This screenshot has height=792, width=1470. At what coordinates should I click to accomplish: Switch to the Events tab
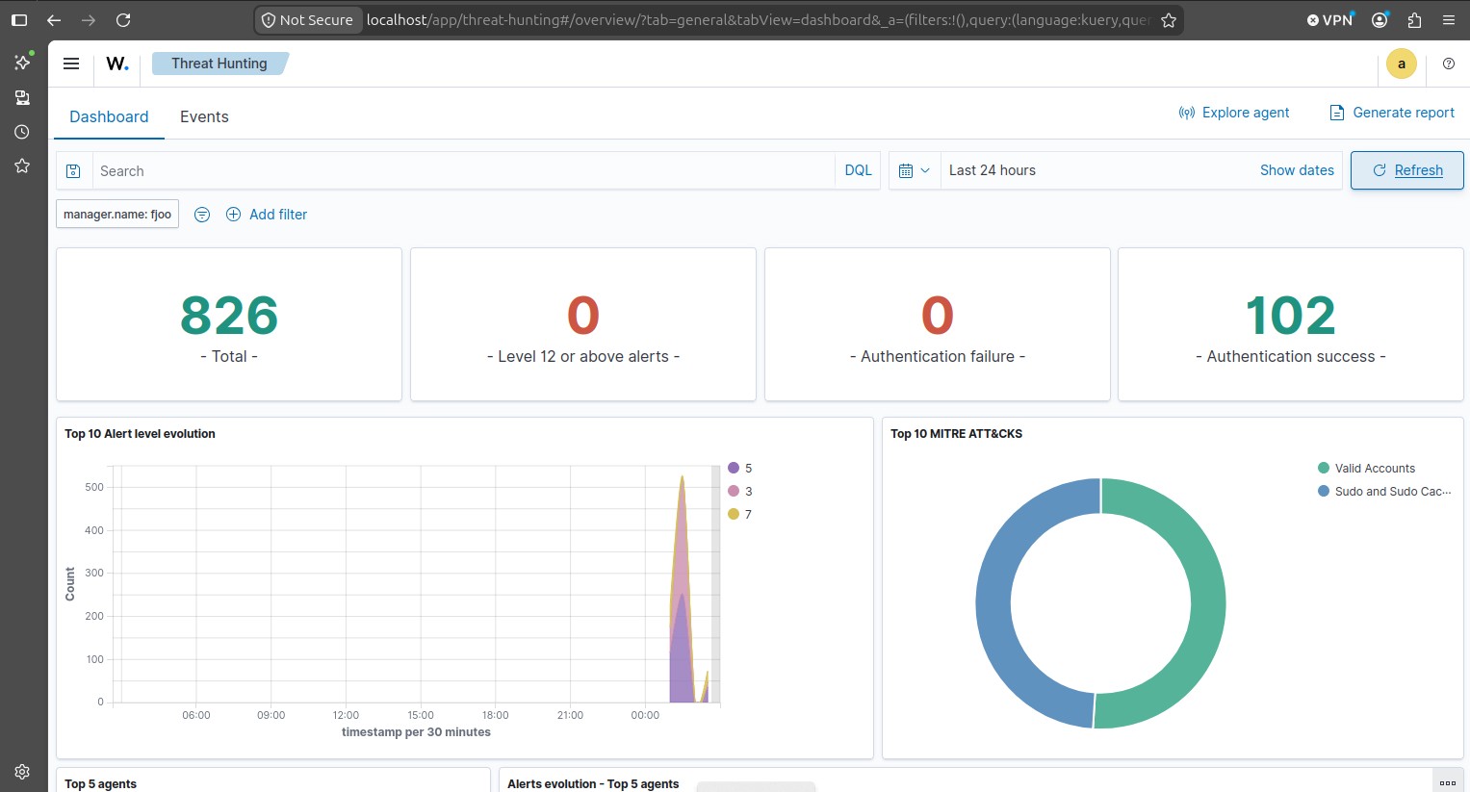tap(204, 116)
